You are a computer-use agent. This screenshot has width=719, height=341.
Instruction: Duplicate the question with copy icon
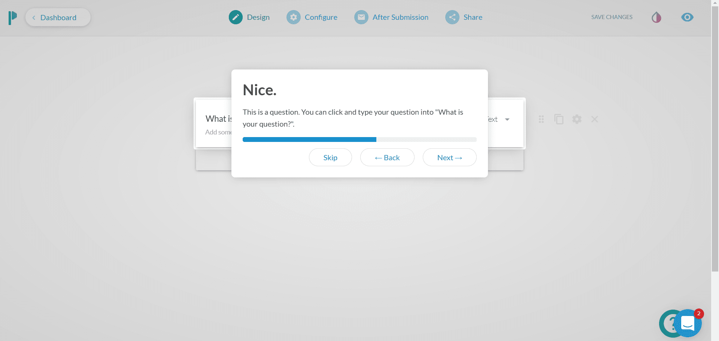(559, 119)
